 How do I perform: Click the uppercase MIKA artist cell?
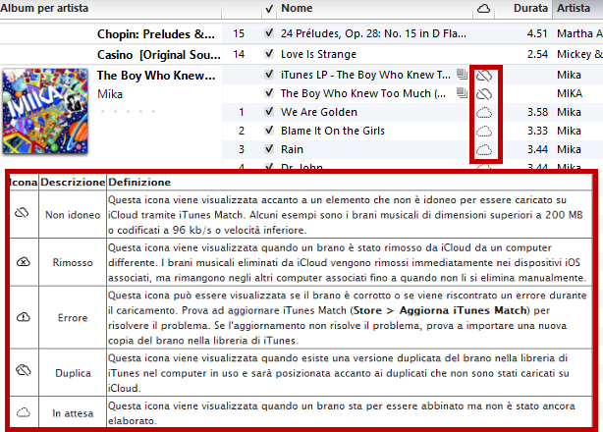click(570, 93)
